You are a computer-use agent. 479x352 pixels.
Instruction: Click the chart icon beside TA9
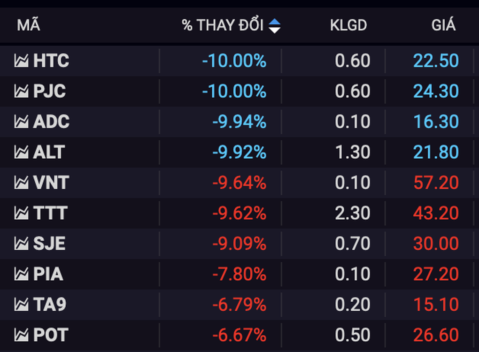pos(21,305)
